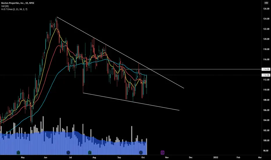Open the dividend marker near July
Screen dimensions: 271x160
[68, 152]
